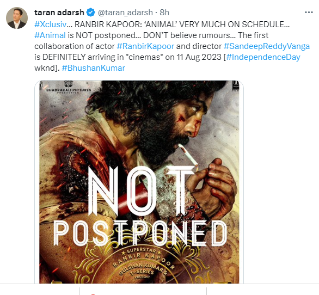Image resolution: width=319 pixels, height=295 pixels.
Task: Open the tweet's three-dot more options menu
Action: [309, 13]
